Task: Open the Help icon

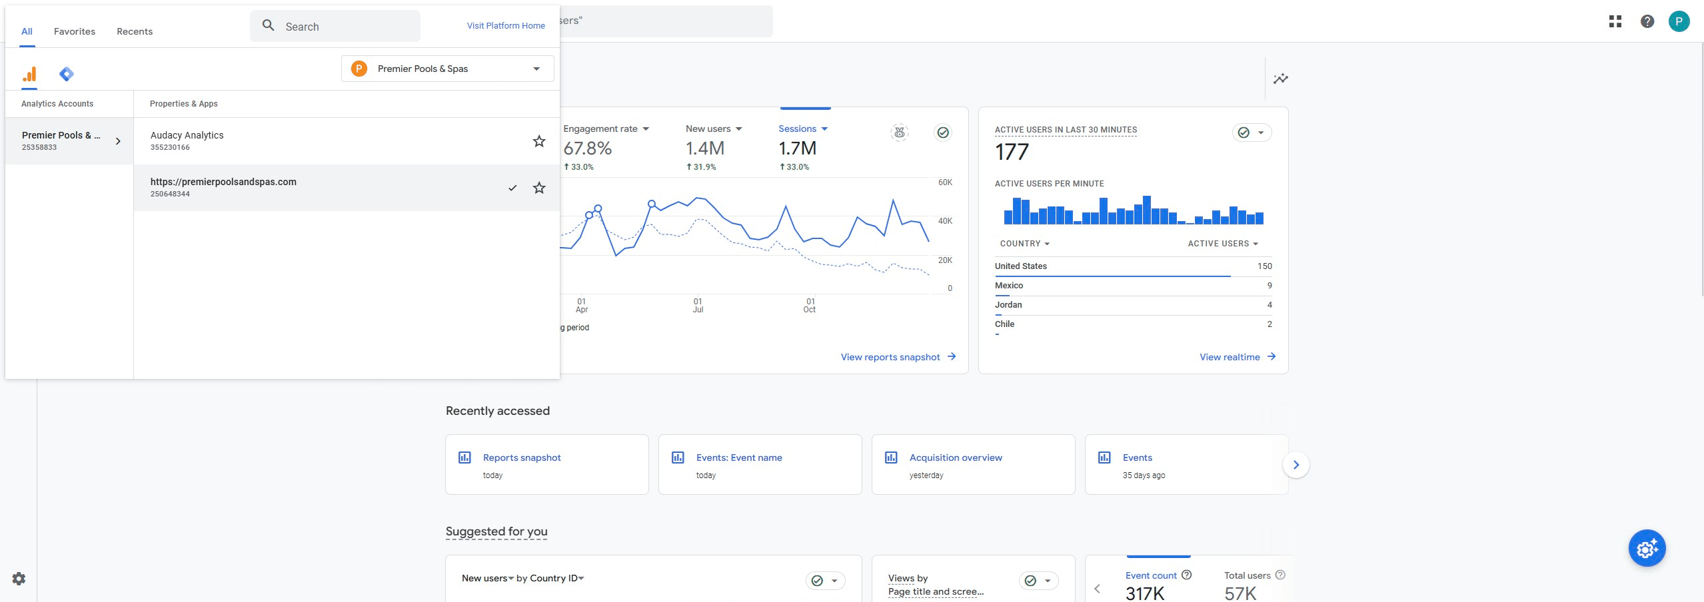Action: [x=1647, y=21]
